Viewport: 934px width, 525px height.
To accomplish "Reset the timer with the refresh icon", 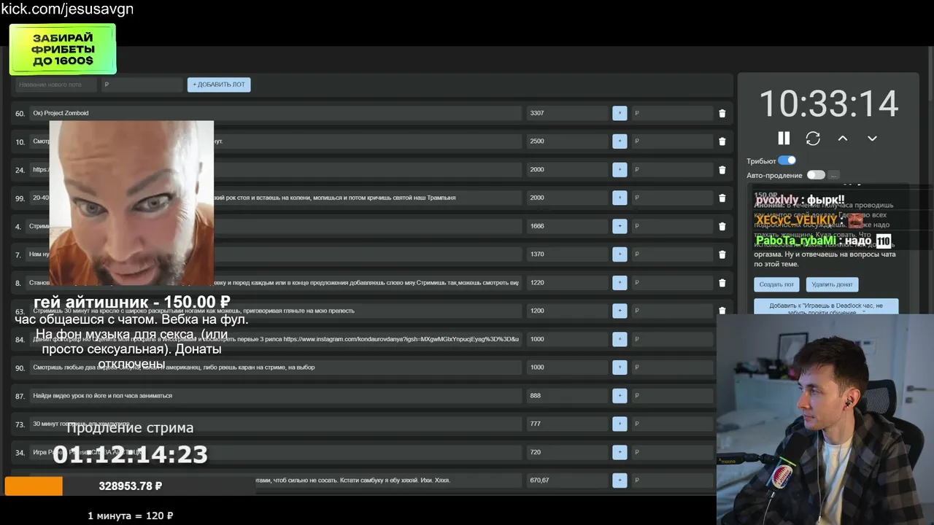I will [813, 138].
